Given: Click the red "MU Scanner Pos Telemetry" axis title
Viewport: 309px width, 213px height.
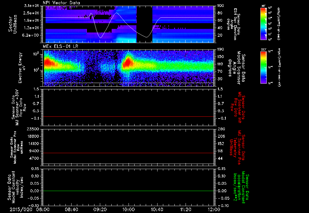Looking at the screenshot, I should coord(237,147).
